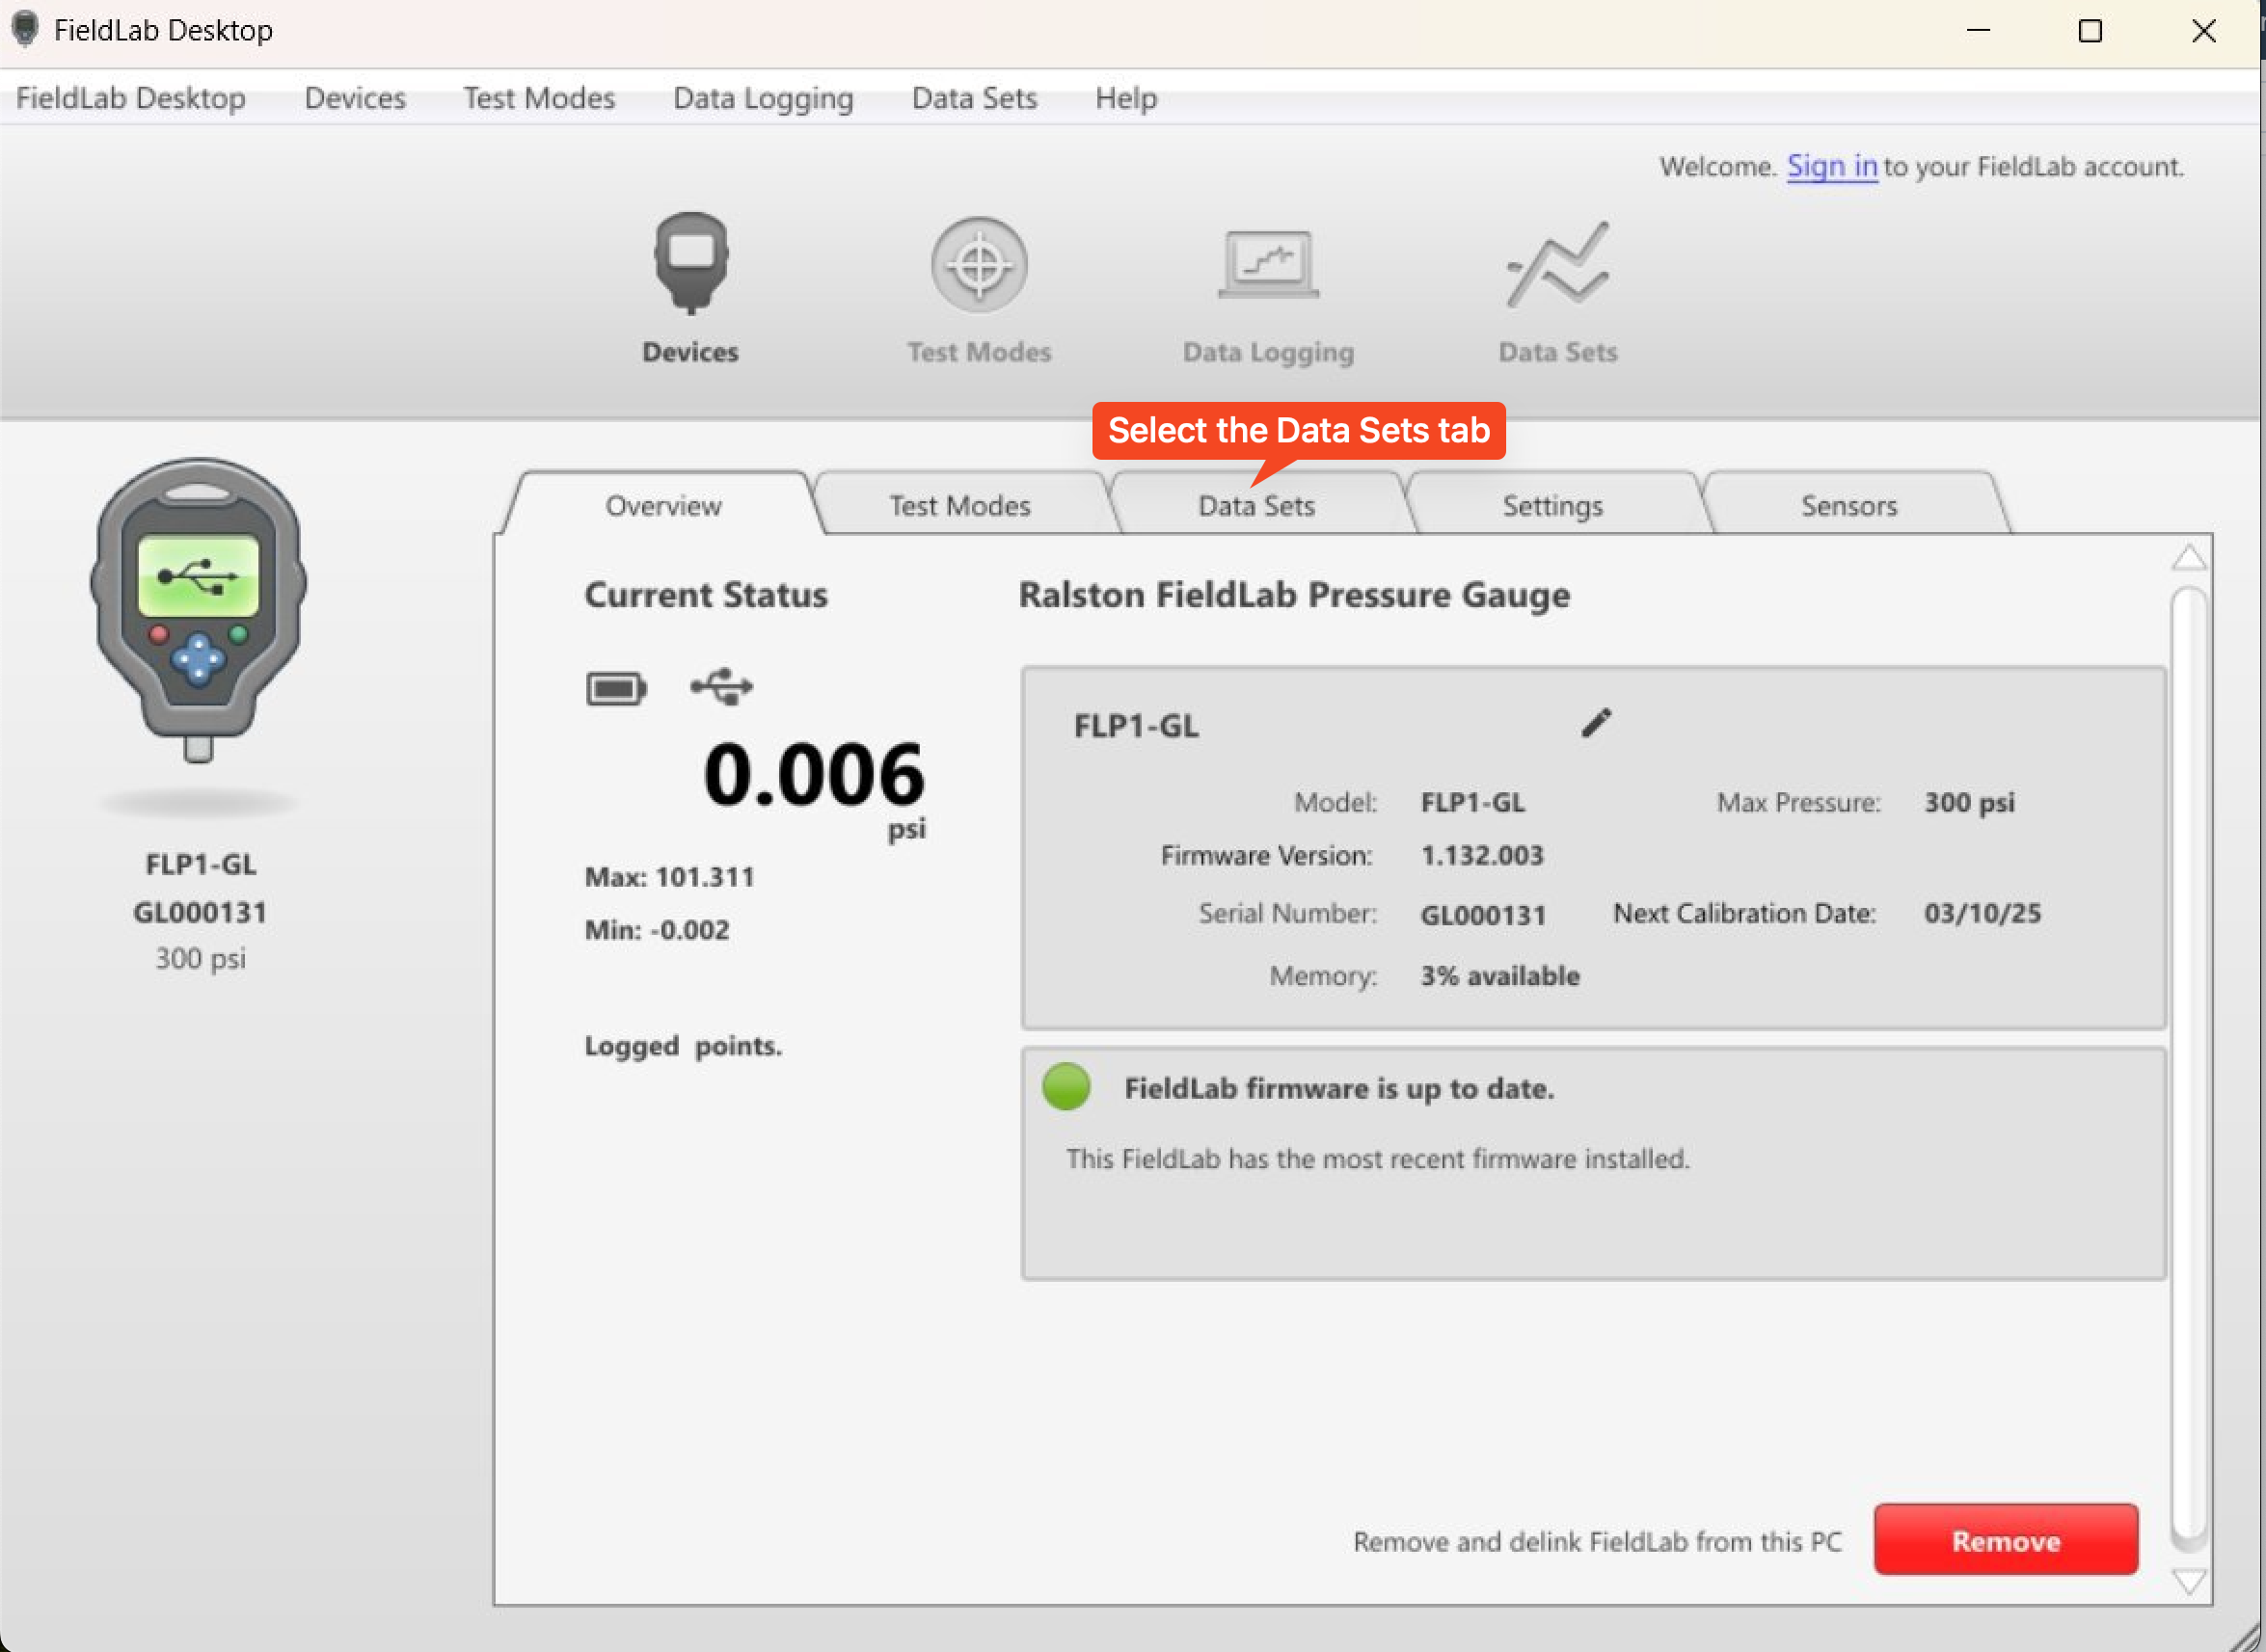The height and width of the screenshot is (1652, 2266).
Task: Click the Memory 3% available value
Action: pyautogui.click(x=1499, y=976)
